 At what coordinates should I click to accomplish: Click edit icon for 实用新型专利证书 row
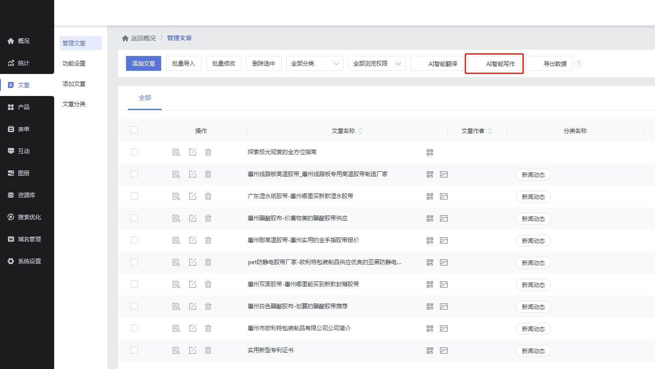[x=192, y=351]
